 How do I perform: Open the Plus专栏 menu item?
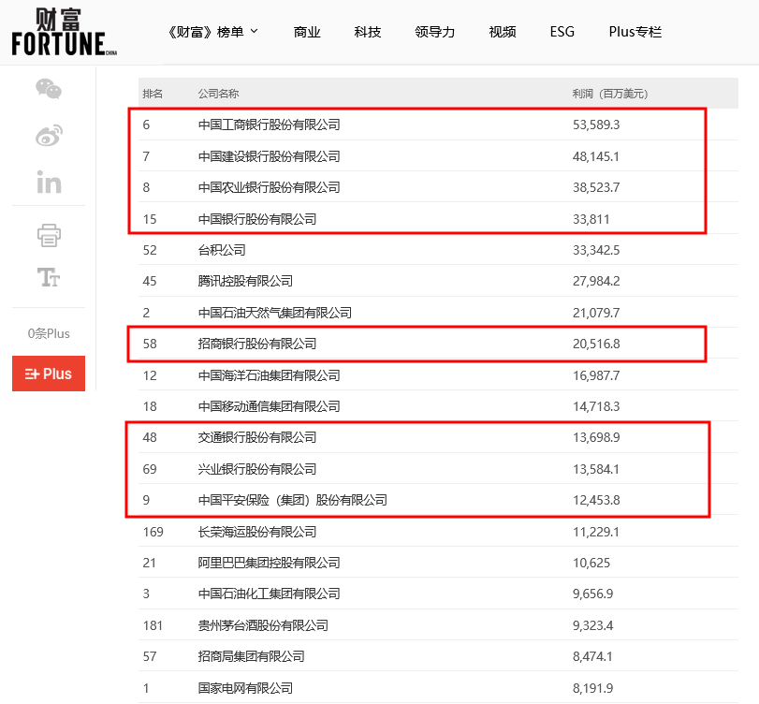635,32
